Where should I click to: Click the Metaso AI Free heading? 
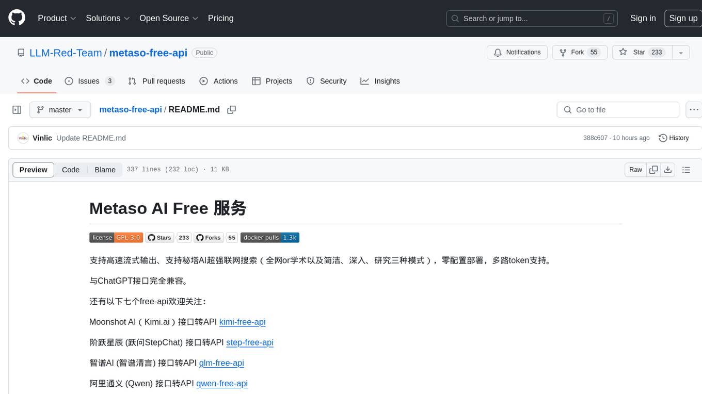[168, 208]
